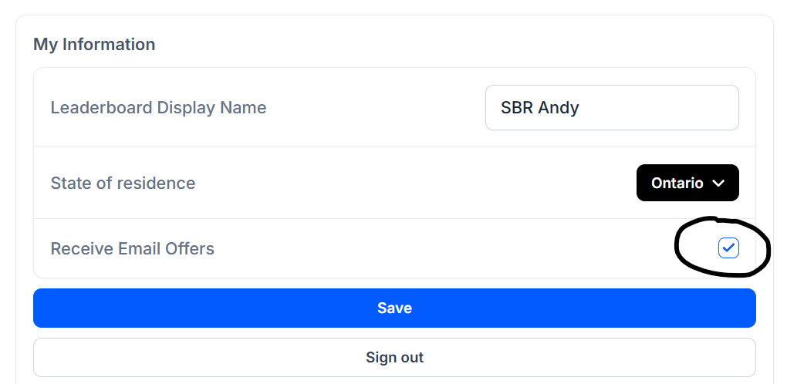787x384 pixels.
Task: Click the State of residence label
Action: point(123,183)
